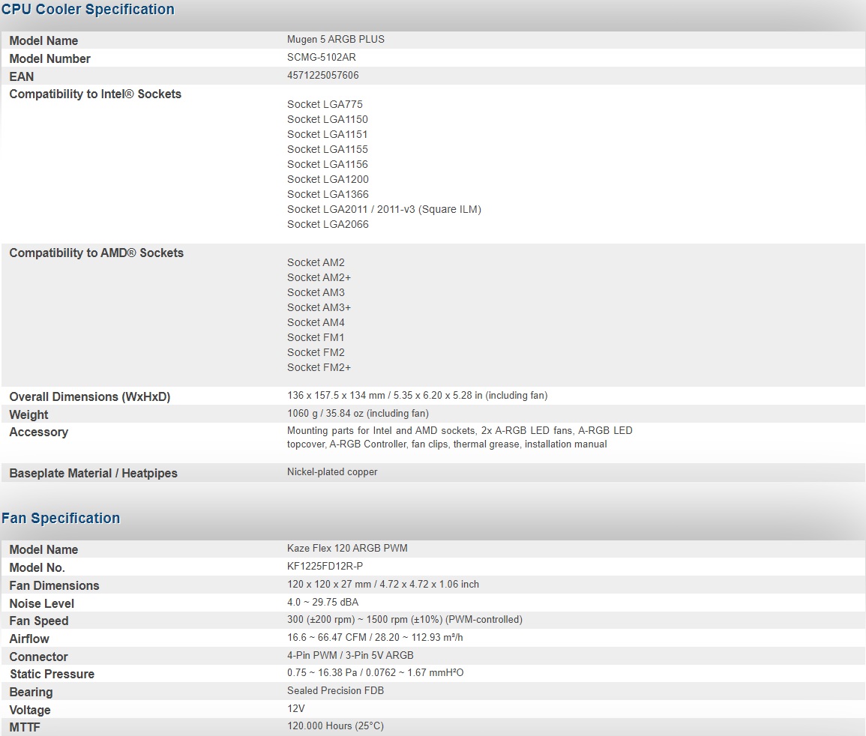The width and height of the screenshot is (866, 736).
Task: Click the EAN value 4571225057606
Action: tap(322, 75)
